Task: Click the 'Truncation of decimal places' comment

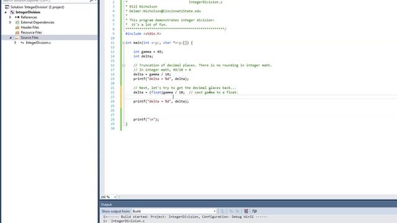Action: coord(203,65)
